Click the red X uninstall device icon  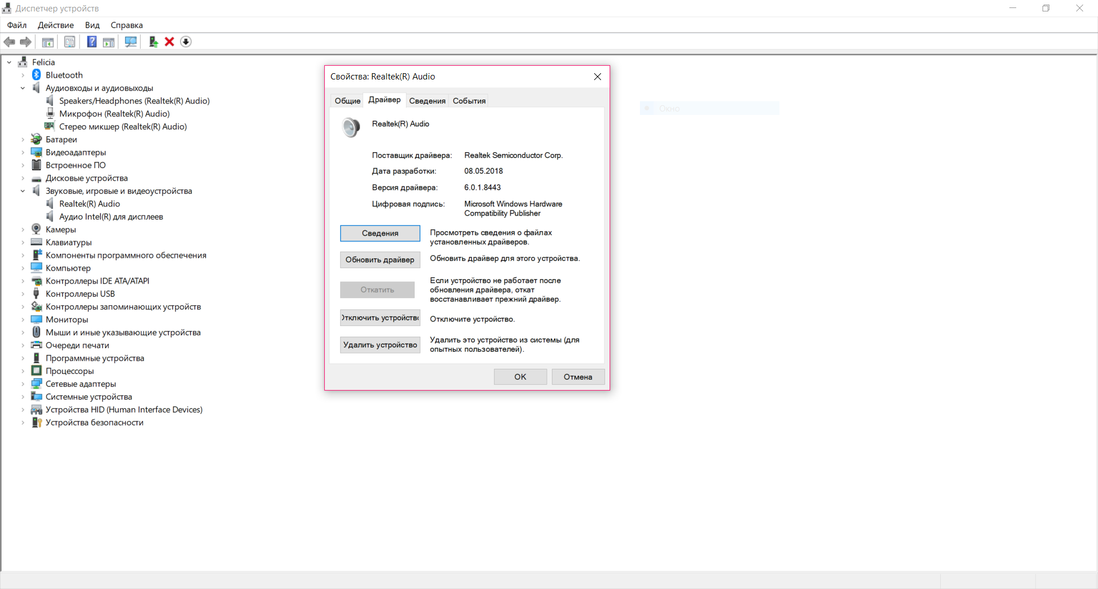click(x=169, y=42)
